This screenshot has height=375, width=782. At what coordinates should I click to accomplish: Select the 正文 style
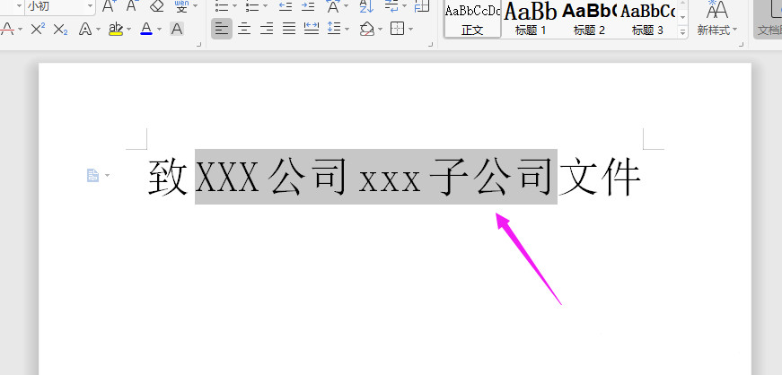tap(472, 19)
